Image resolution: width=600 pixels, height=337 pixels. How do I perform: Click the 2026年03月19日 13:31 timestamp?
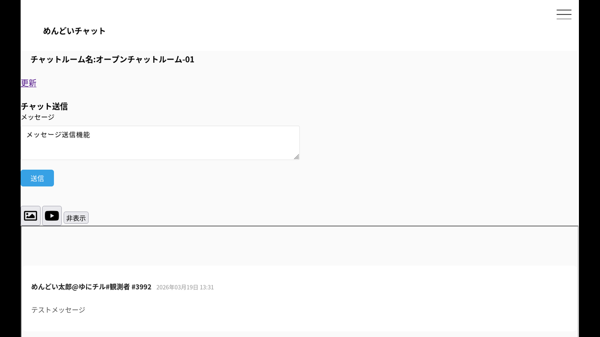[185, 287]
